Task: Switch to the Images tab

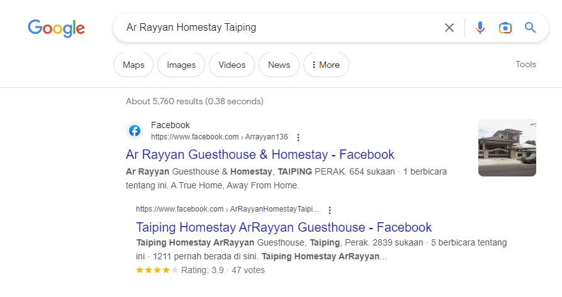Action: [181, 65]
